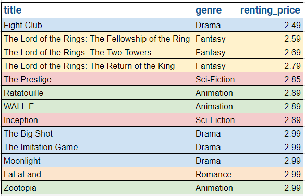Select the title column header cell

[x=97, y=10]
